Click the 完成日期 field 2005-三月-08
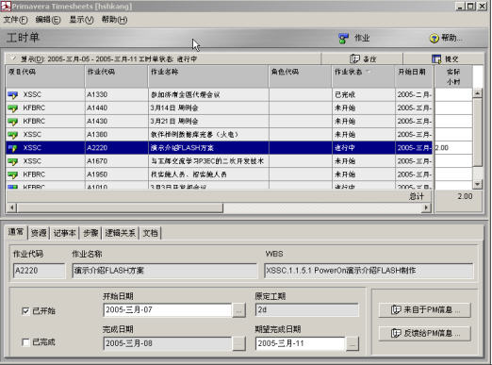 coord(168,343)
